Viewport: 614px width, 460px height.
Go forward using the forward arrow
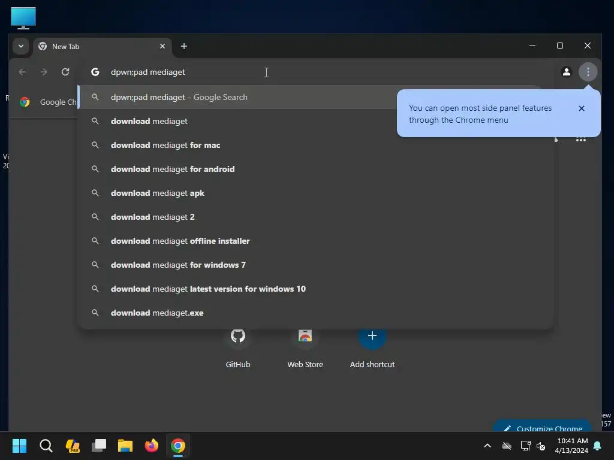click(x=44, y=72)
